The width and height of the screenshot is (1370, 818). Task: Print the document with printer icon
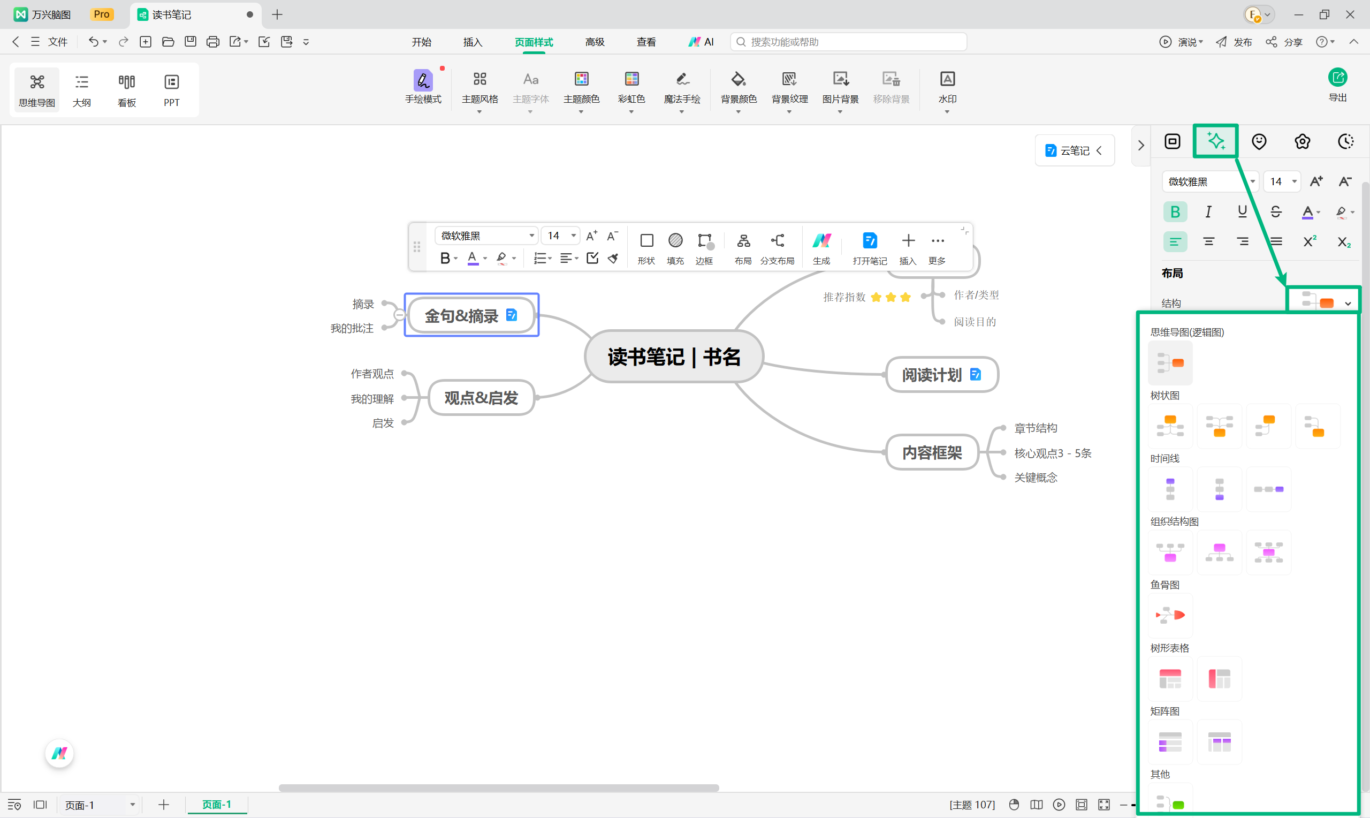click(x=212, y=42)
